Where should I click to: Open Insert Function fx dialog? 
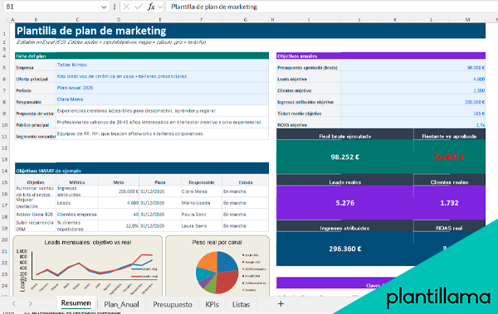click(151, 7)
